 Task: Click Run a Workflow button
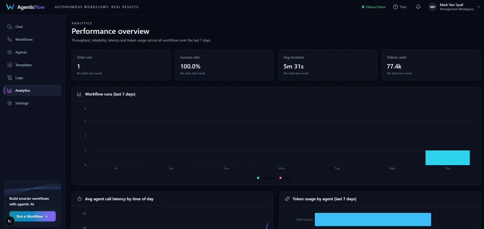click(32, 216)
